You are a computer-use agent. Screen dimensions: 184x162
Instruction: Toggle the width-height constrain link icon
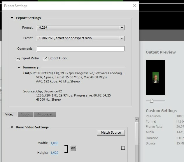73,148
